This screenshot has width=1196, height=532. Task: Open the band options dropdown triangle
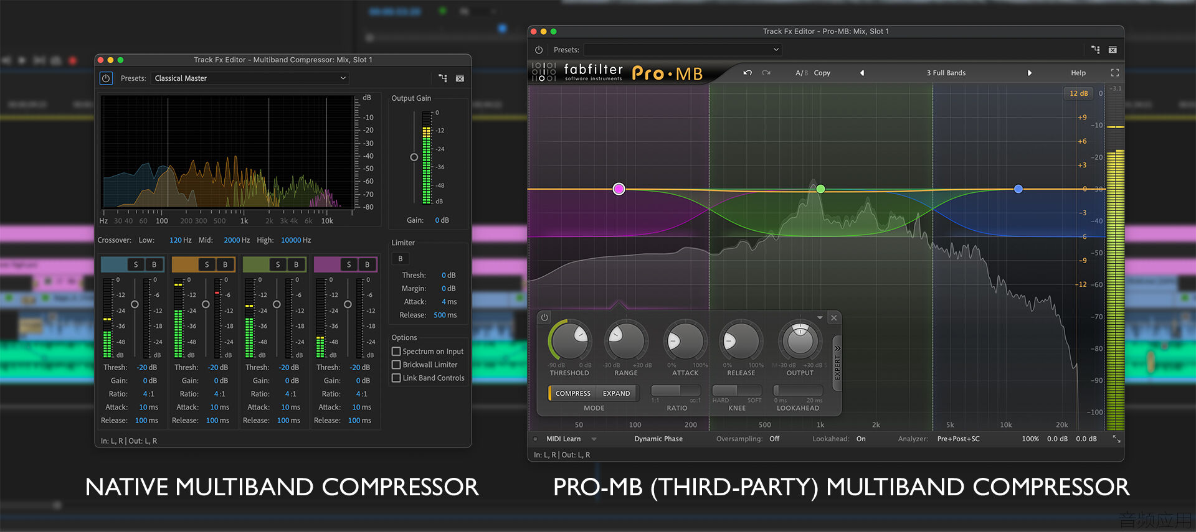[820, 317]
